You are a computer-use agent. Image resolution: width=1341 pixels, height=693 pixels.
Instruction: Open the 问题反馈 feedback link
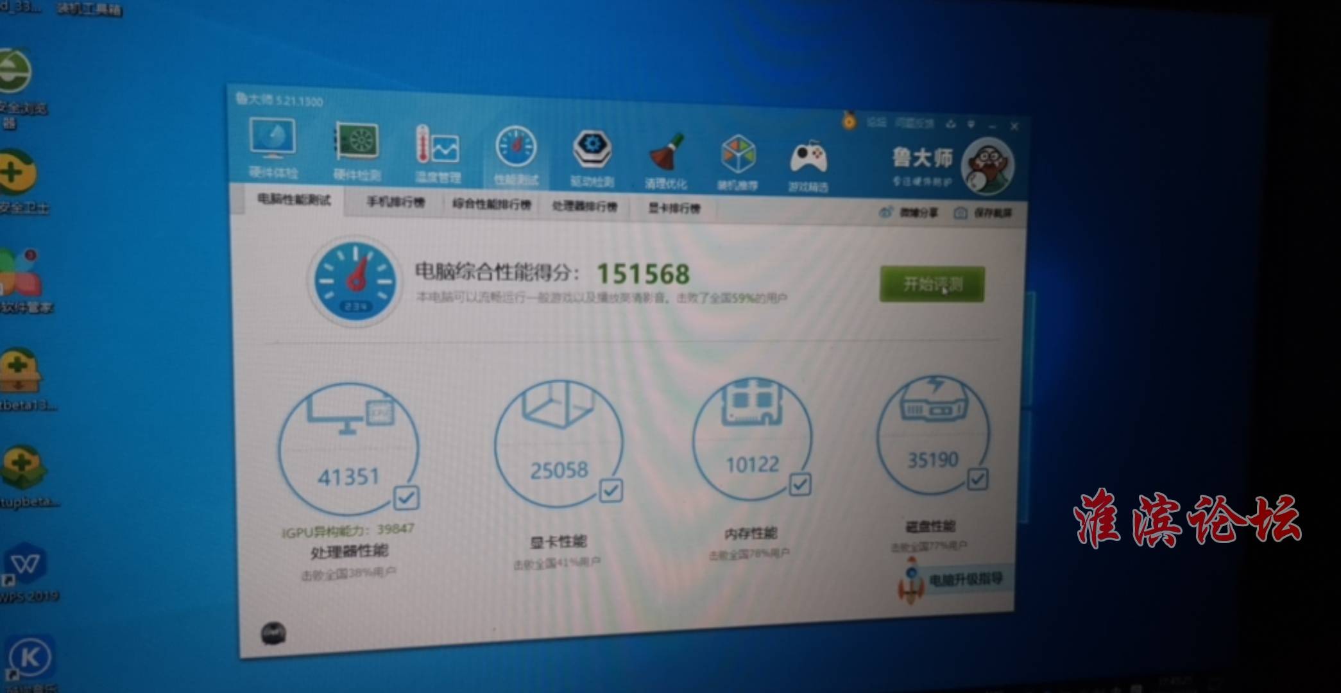914,123
